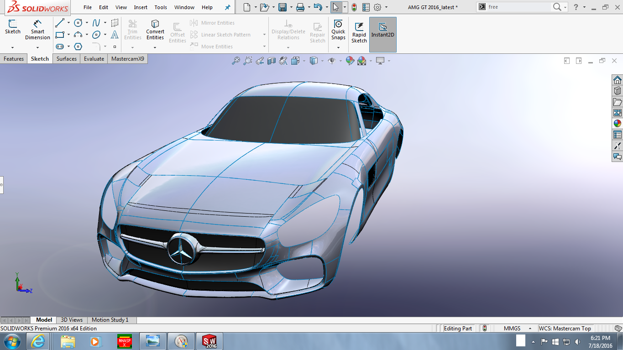The height and width of the screenshot is (350, 623).
Task: Click the Save icon
Action: click(x=283, y=7)
